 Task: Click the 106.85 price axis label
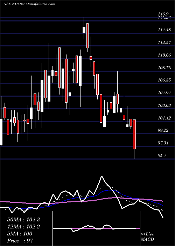pyautogui.click(x=164, y=80)
